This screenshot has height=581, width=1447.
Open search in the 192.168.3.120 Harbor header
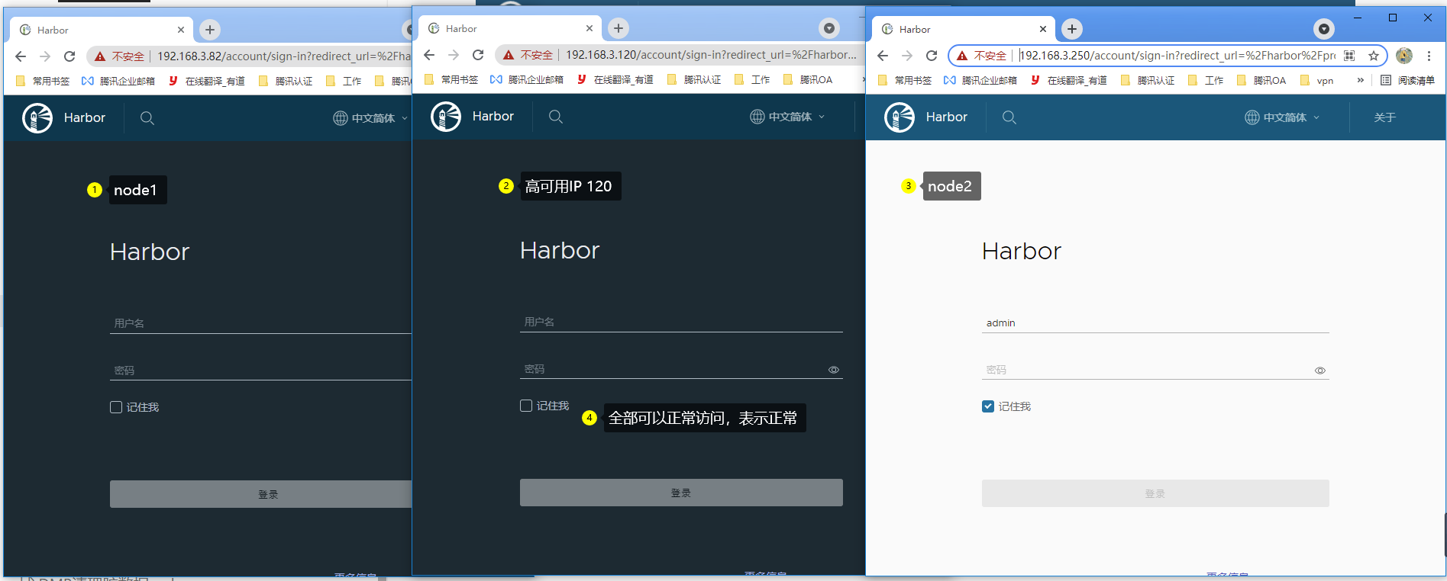[x=556, y=117]
